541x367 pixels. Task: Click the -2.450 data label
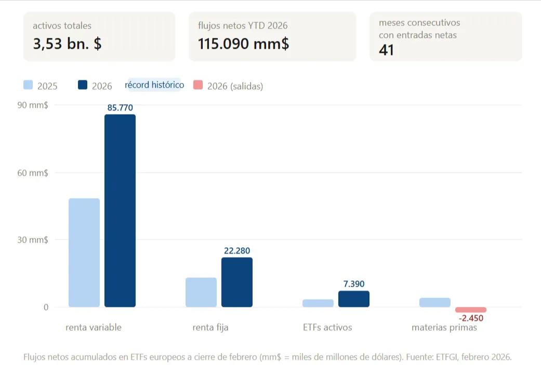[471, 318]
